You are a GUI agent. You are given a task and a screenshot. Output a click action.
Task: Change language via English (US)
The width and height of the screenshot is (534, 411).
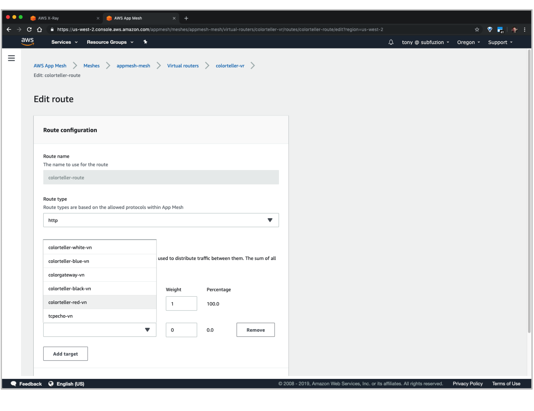pos(70,384)
